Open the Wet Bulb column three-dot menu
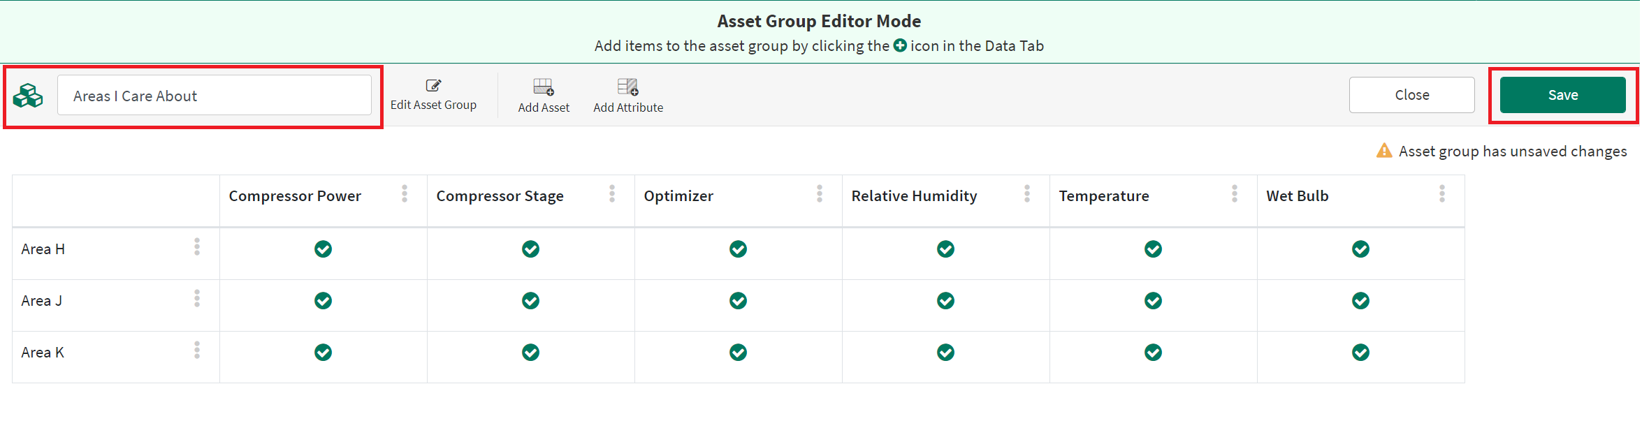Screen dimensions: 1642x421 1442,194
